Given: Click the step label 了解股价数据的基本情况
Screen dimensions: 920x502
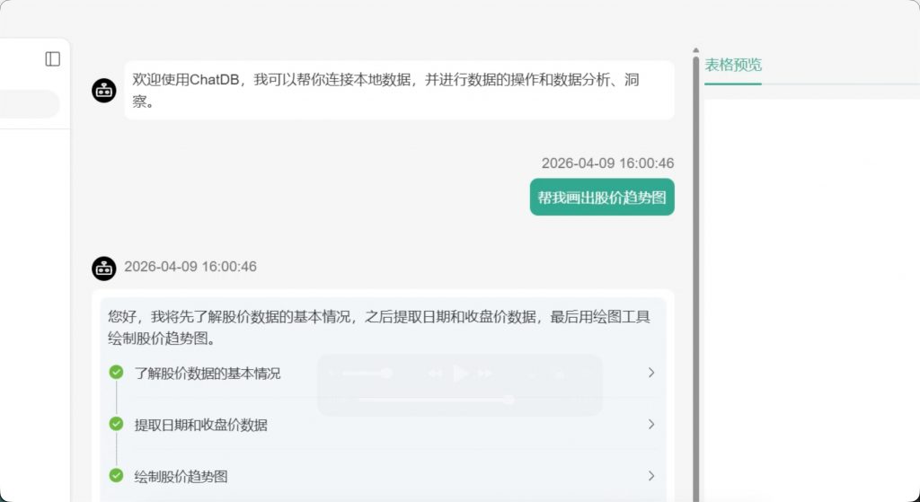Looking at the screenshot, I should [208, 373].
